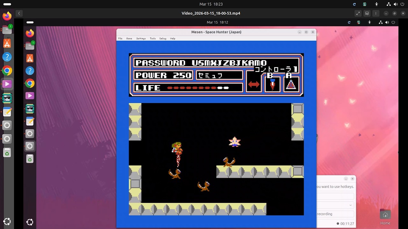Viewport: 408px width, 229px height.
Task: Click the volume icon in system top bar
Action: [x=396, y=4]
